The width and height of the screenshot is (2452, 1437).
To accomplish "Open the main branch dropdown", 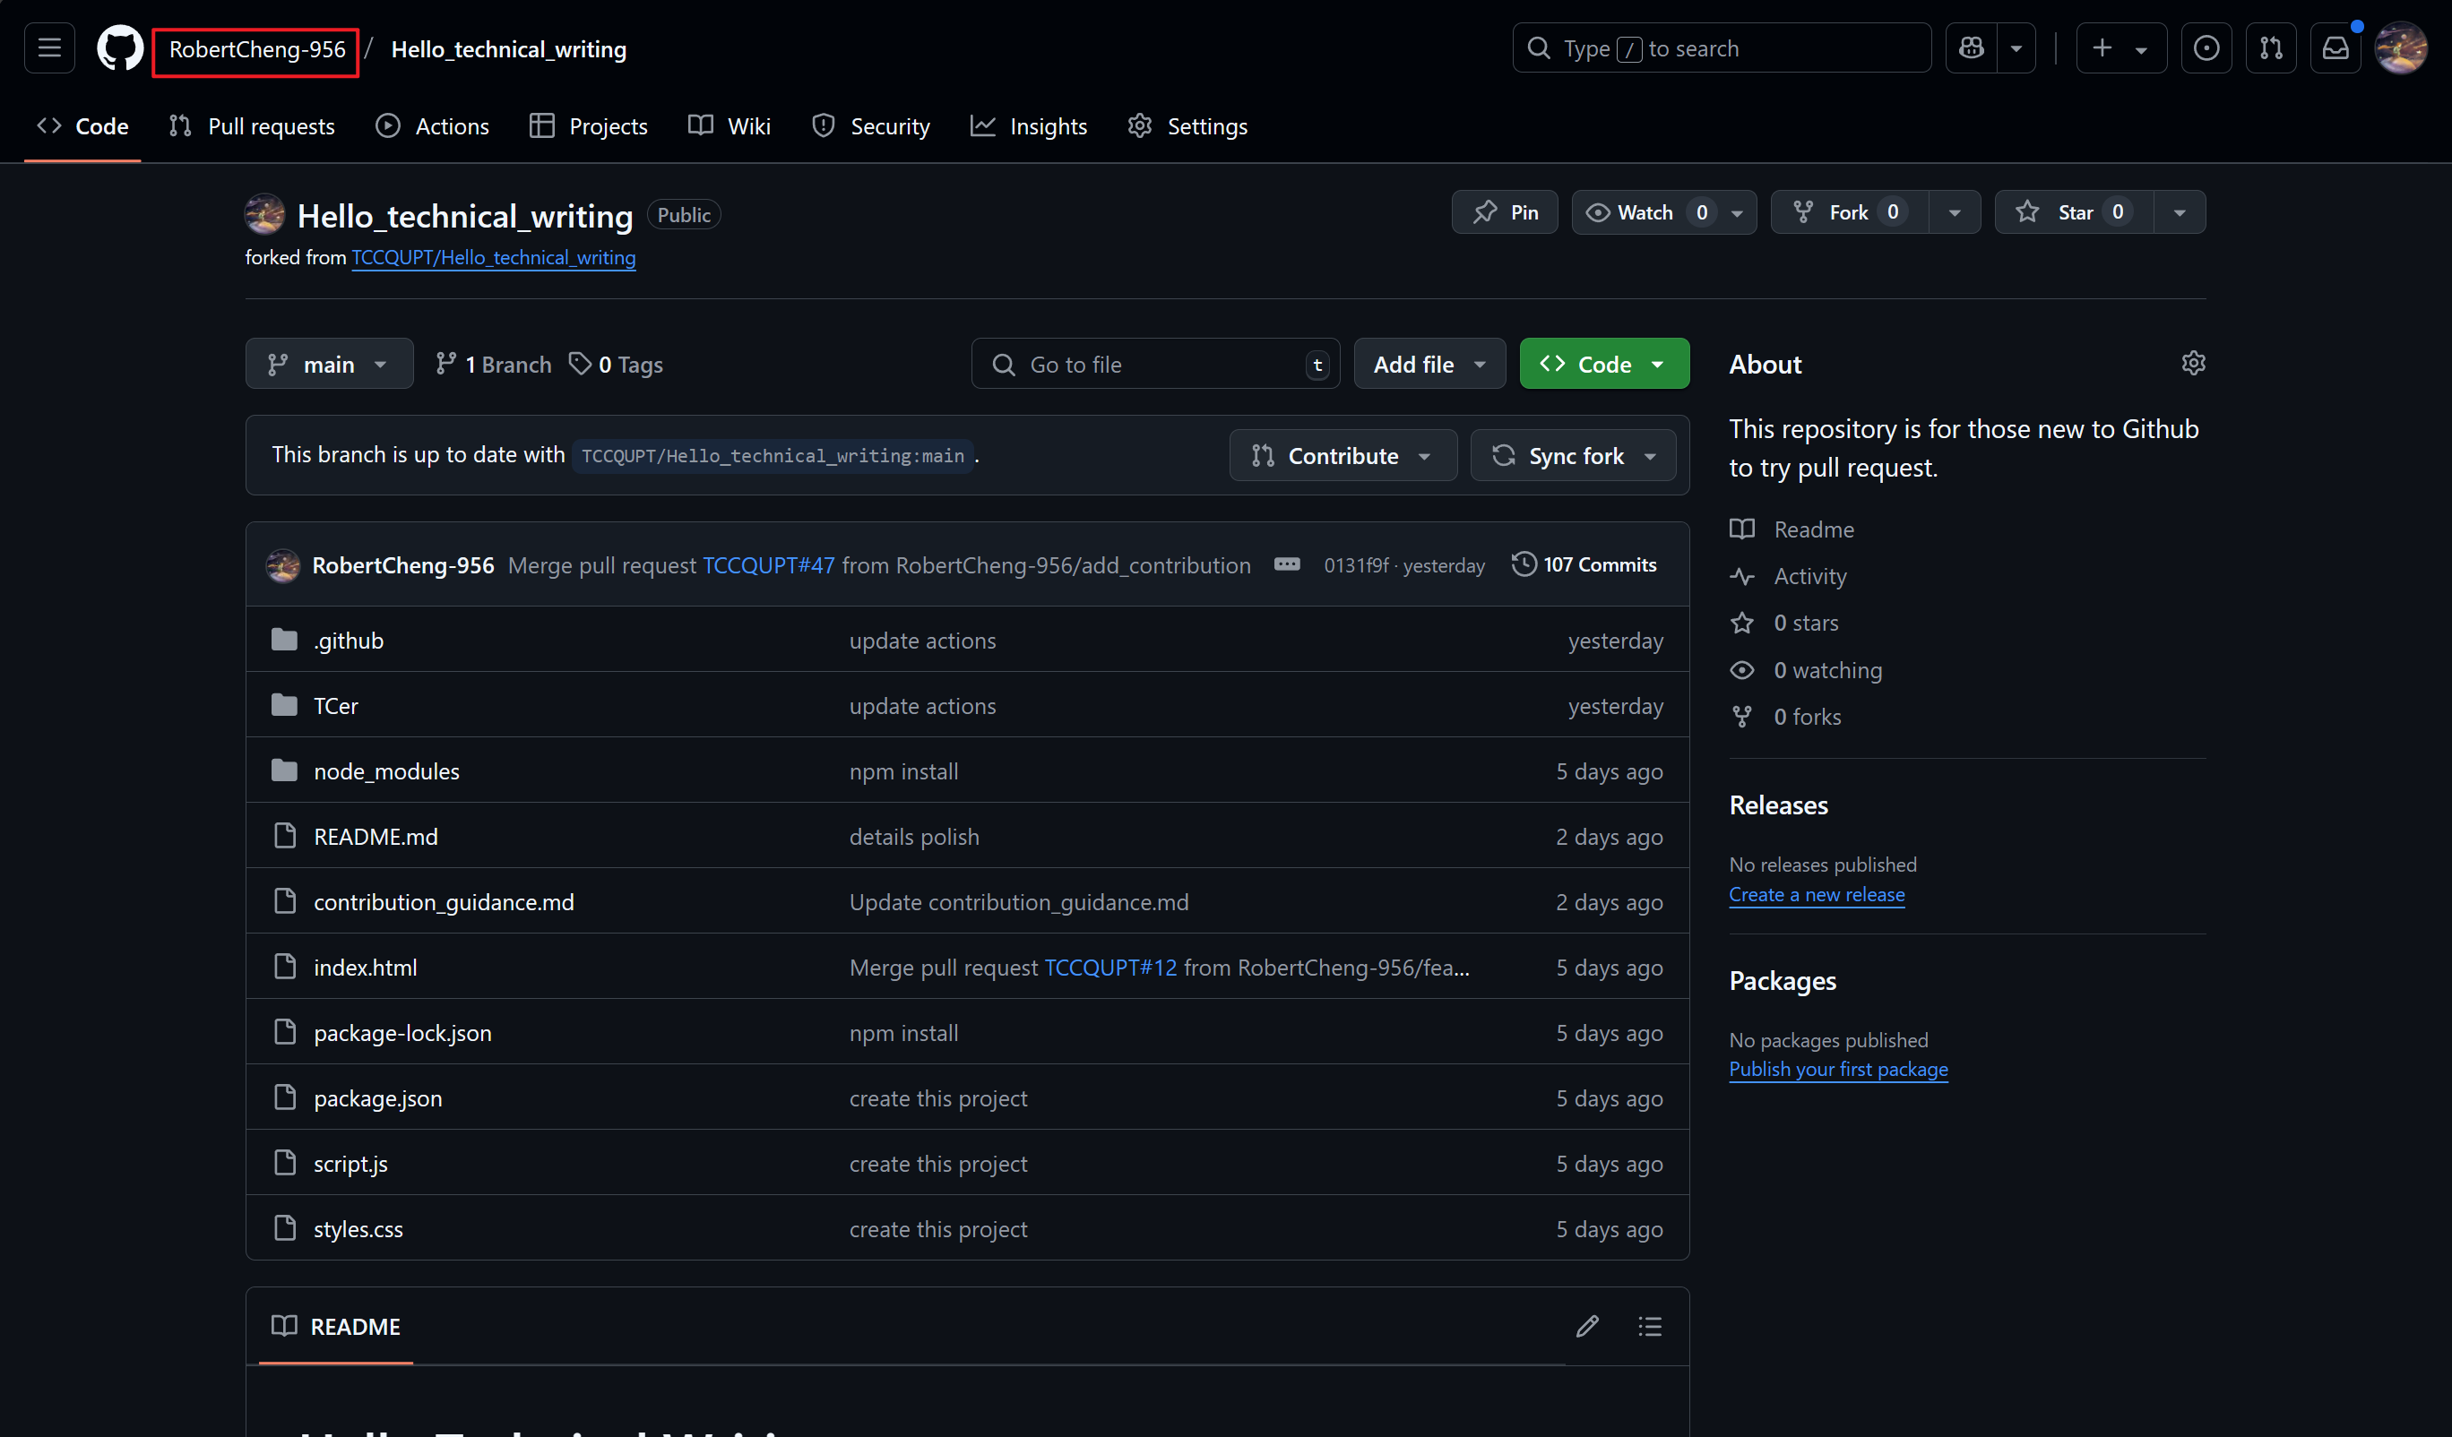I will click(x=329, y=364).
